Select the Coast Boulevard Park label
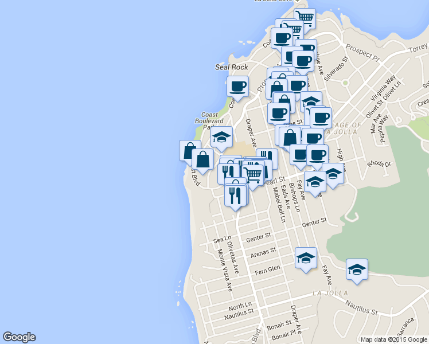 [209, 121]
